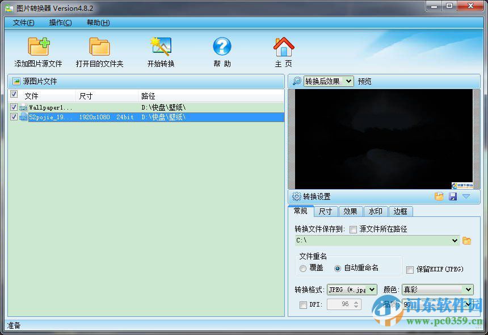The width and height of the screenshot is (488, 335).
Task: Click the 1920x1080 size cell
Action: [x=94, y=117]
